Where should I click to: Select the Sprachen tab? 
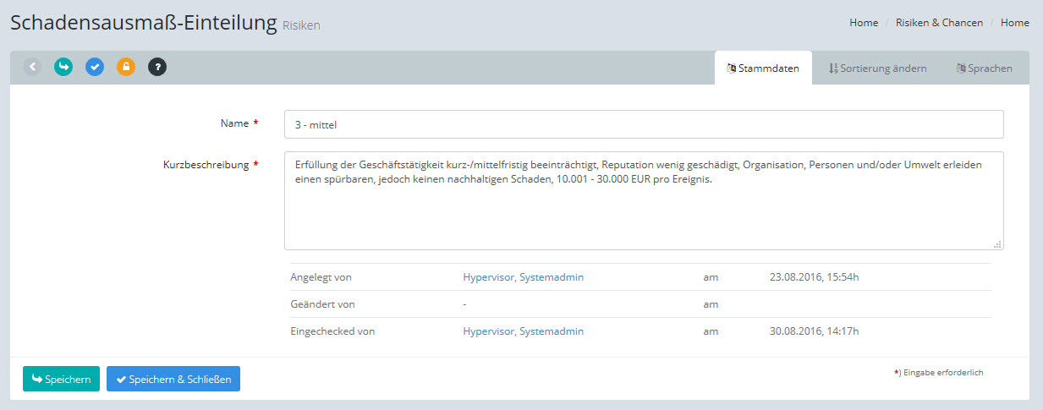[984, 68]
